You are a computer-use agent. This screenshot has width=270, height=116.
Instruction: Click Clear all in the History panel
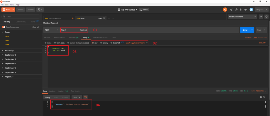point(36,27)
